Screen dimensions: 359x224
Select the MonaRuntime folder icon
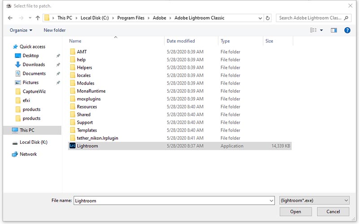(72, 91)
